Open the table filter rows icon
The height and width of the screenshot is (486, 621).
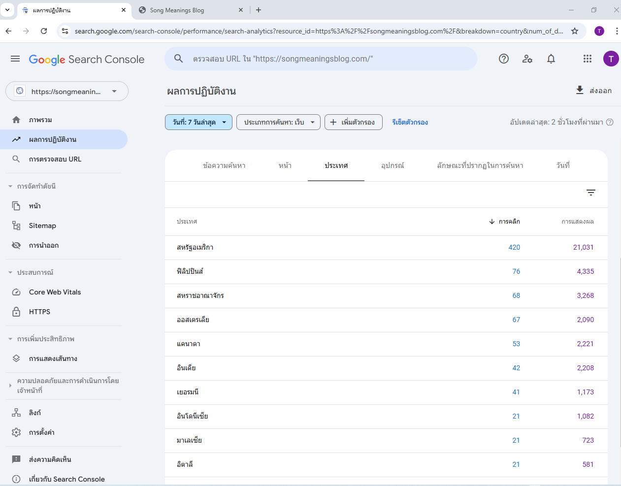pos(591,193)
